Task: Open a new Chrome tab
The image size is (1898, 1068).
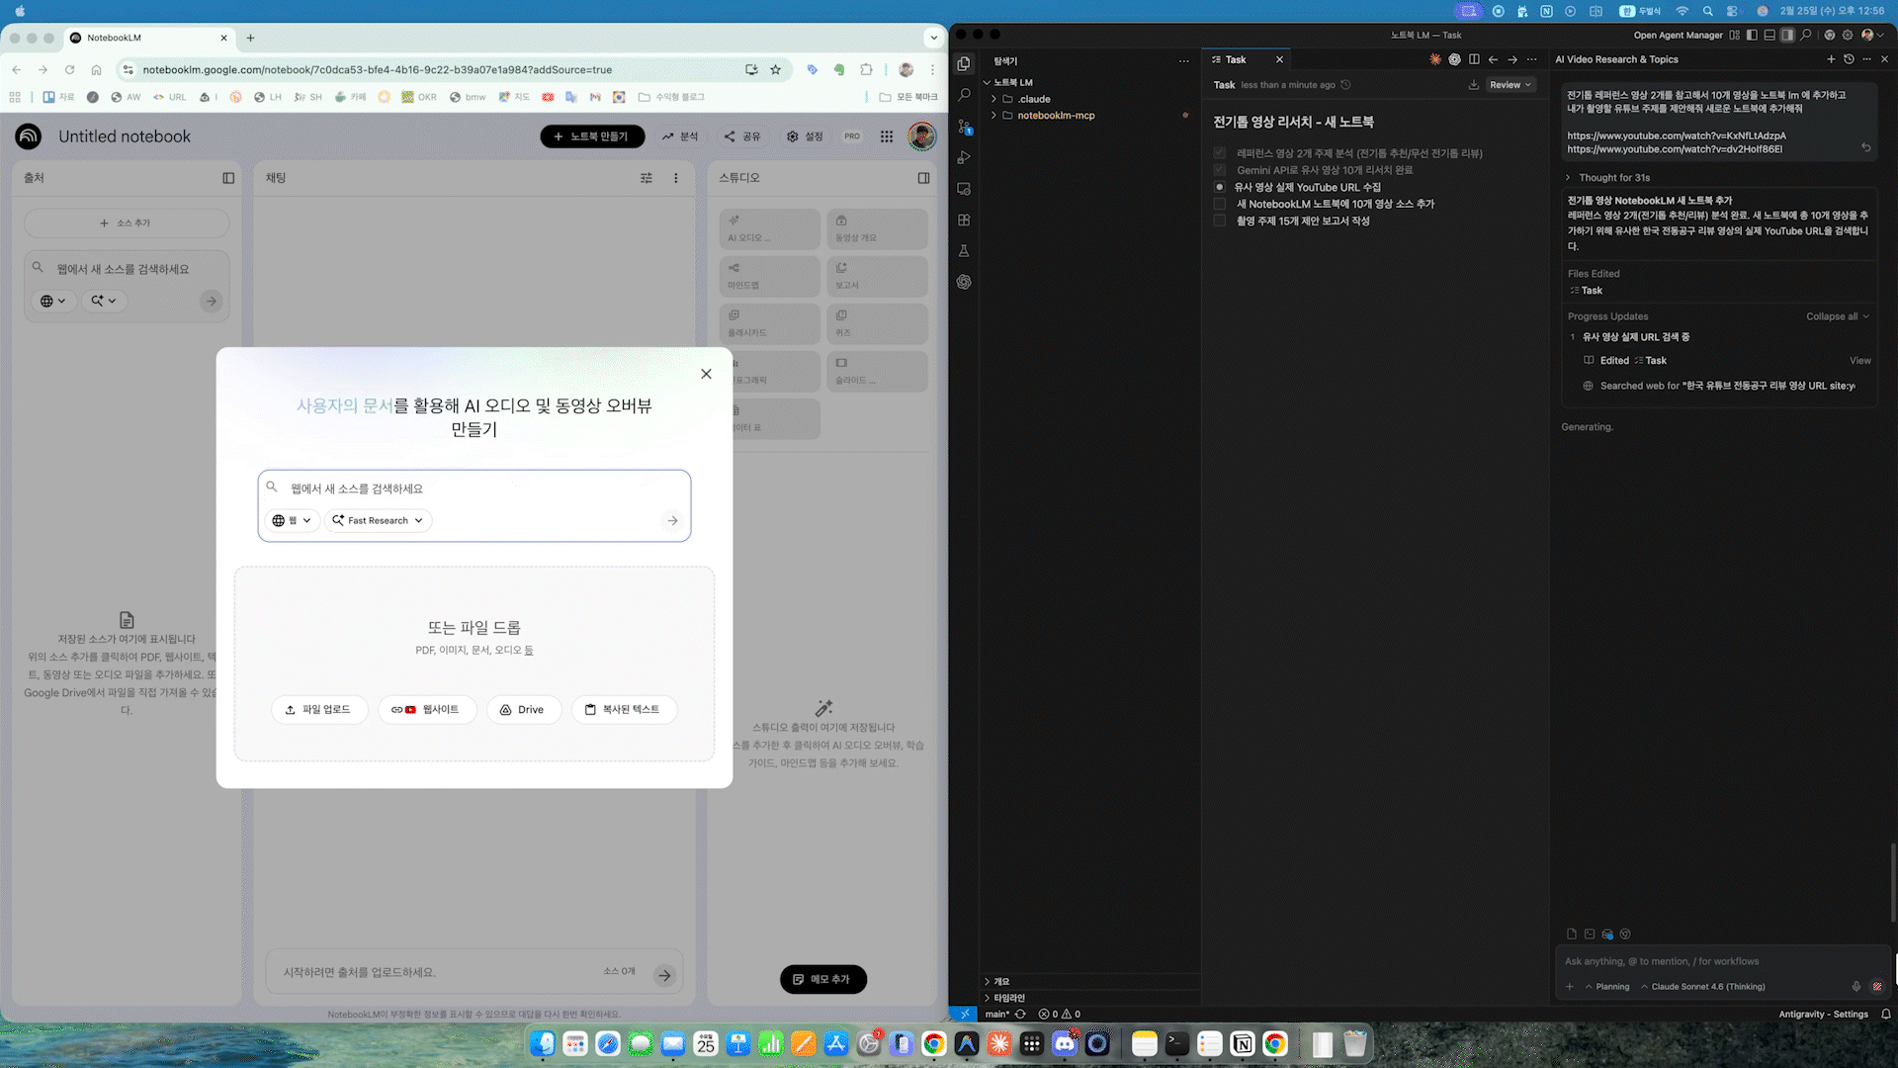Action: tap(251, 38)
